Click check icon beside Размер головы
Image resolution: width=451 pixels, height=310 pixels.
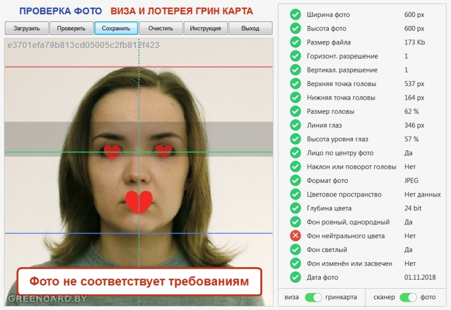295,111
